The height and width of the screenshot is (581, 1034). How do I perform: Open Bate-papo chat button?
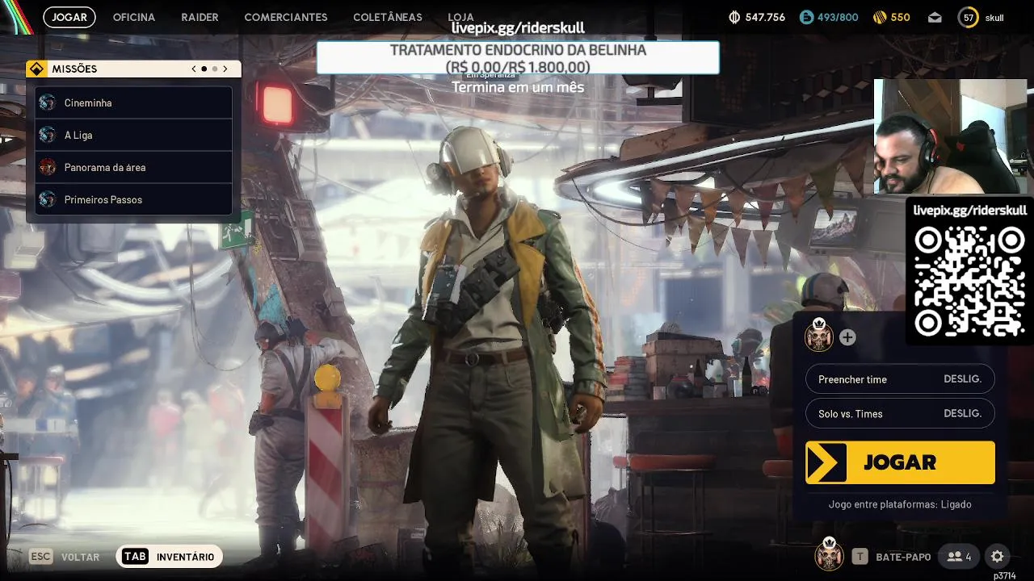coord(892,557)
